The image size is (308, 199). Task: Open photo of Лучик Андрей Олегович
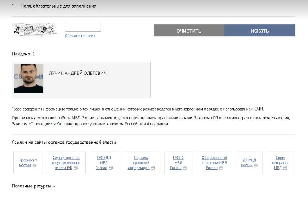click(x=29, y=78)
